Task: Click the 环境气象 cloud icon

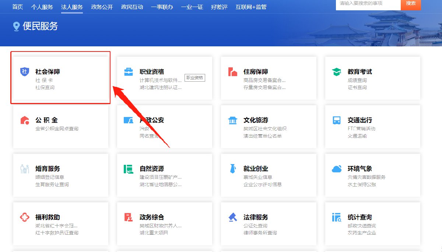Action: pyautogui.click(x=337, y=169)
